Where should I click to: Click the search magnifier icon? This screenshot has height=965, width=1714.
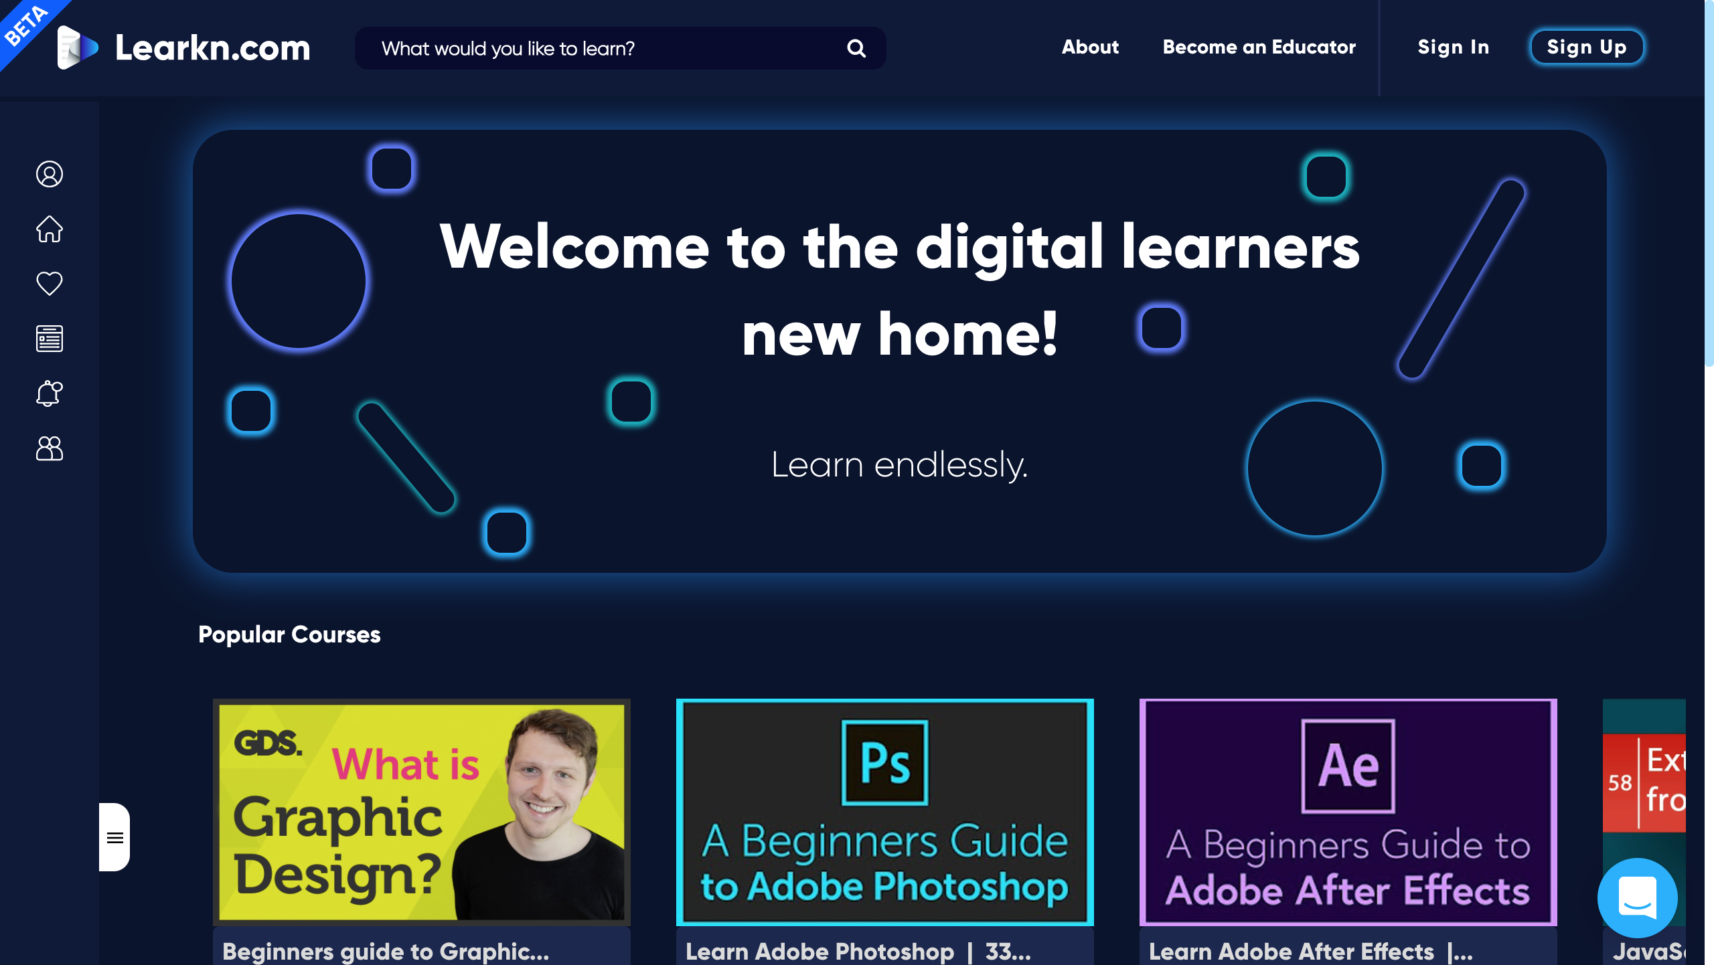[856, 48]
